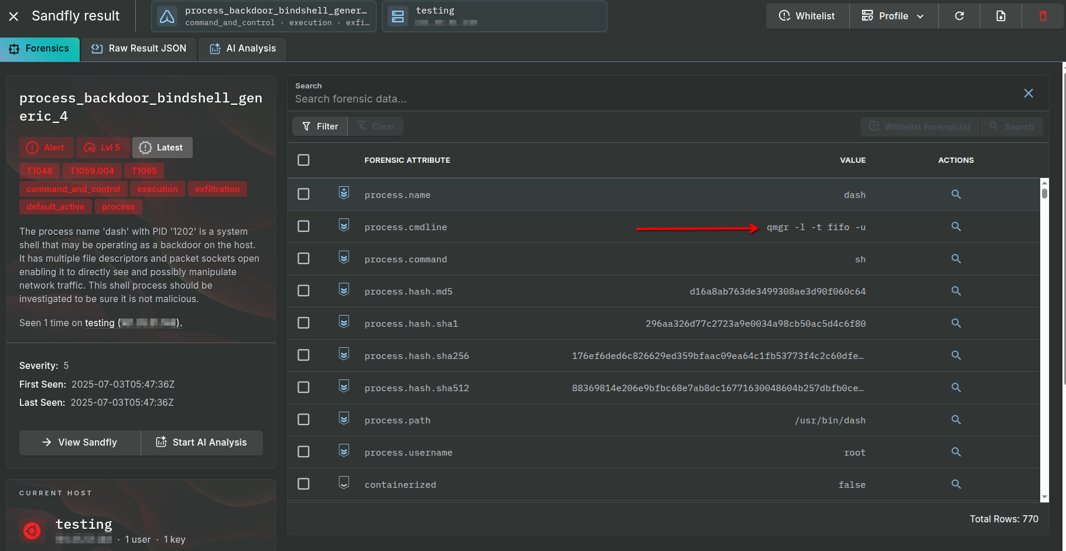This screenshot has width=1066, height=551.
Task: Click the shield icon on process.name row
Action: click(344, 193)
